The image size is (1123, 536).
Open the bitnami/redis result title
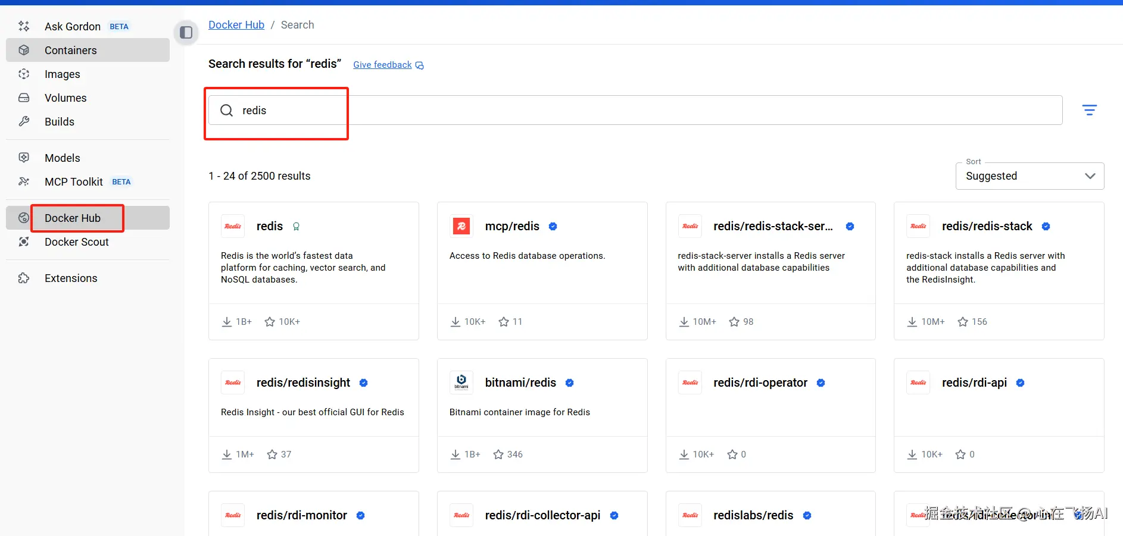click(x=520, y=383)
